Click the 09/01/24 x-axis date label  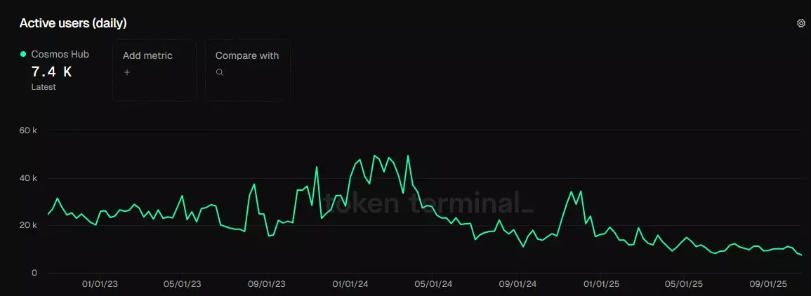point(517,284)
